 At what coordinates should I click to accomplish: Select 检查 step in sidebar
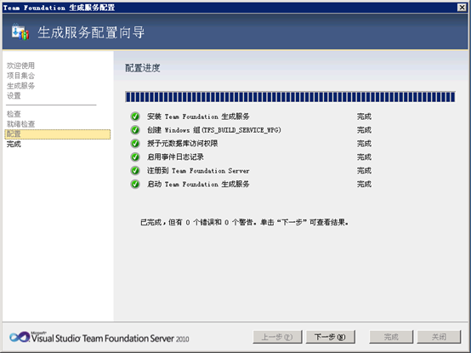click(x=14, y=114)
